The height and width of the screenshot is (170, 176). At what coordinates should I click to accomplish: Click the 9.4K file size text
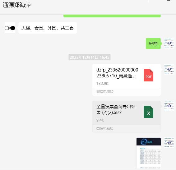coord(100,120)
